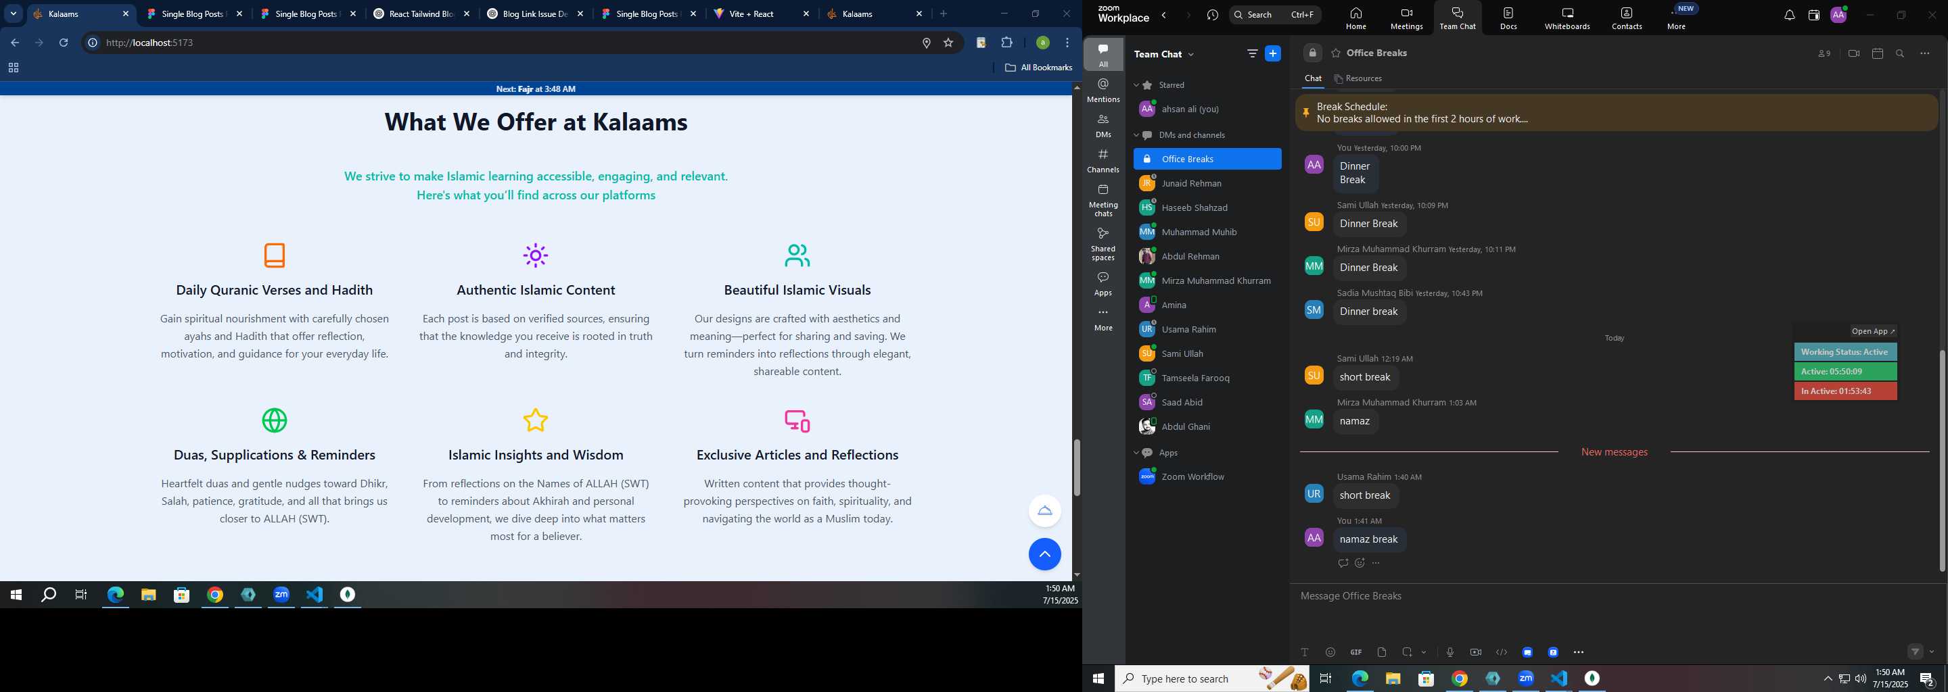The width and height of the screenshot is (1948, 692).
Task: Open All Bookmarks folder in Chrome
Action: pos(1038,68)
